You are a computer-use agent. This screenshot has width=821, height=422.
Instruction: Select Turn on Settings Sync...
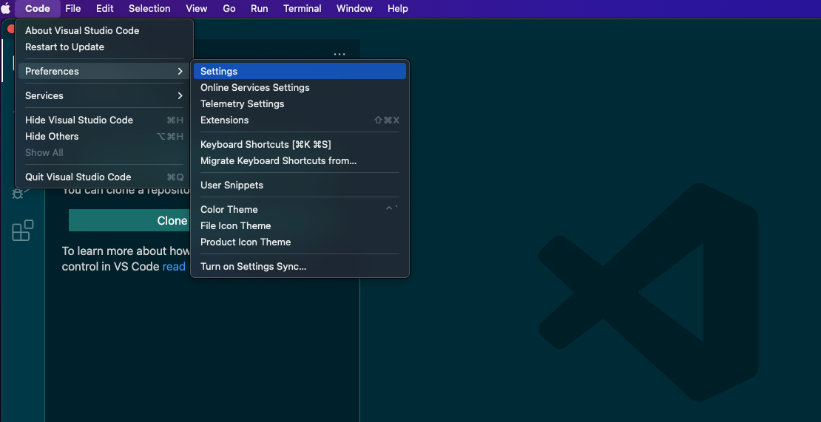click(300, 267)
